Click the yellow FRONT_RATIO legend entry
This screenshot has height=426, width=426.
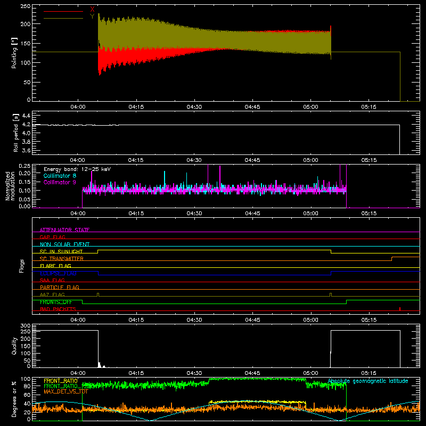[61, 381]
